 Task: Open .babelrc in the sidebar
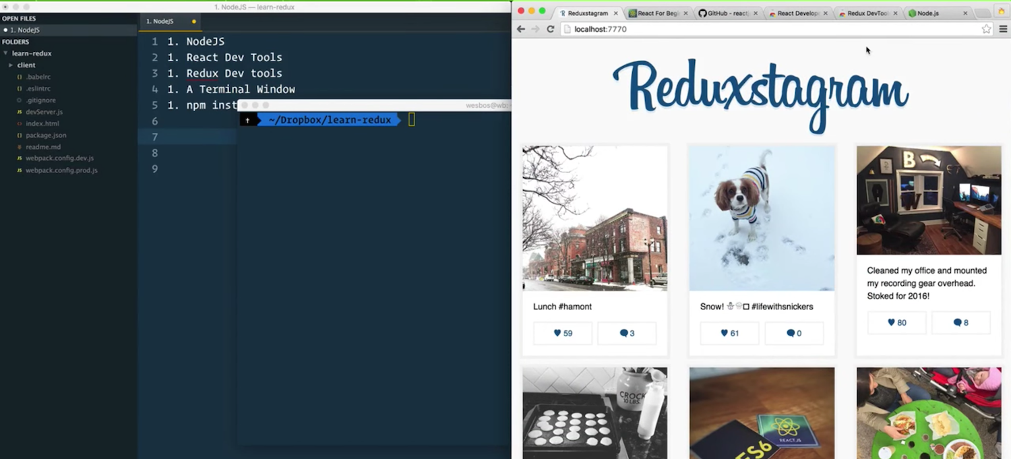(38, 77)
